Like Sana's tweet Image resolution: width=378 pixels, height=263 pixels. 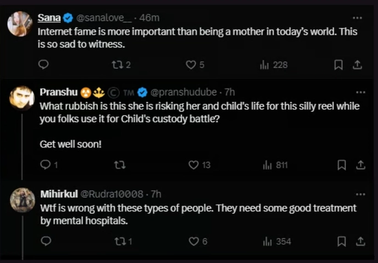click(x=191, y=65)
